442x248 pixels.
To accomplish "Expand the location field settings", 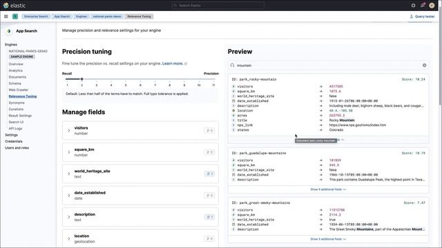I will [x=69, y=239].
